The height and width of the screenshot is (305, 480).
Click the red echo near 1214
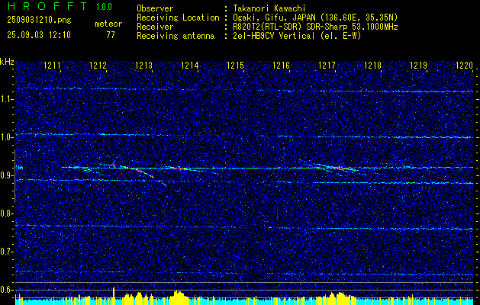click(x=180, y=168)
